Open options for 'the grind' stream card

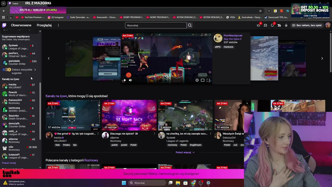[x=98, y=134]
